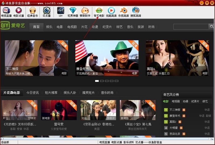Viewport: 215px width, 145px height.
Task: Select 优酷高清 Youku icon
Action: (x=111, y=12)
